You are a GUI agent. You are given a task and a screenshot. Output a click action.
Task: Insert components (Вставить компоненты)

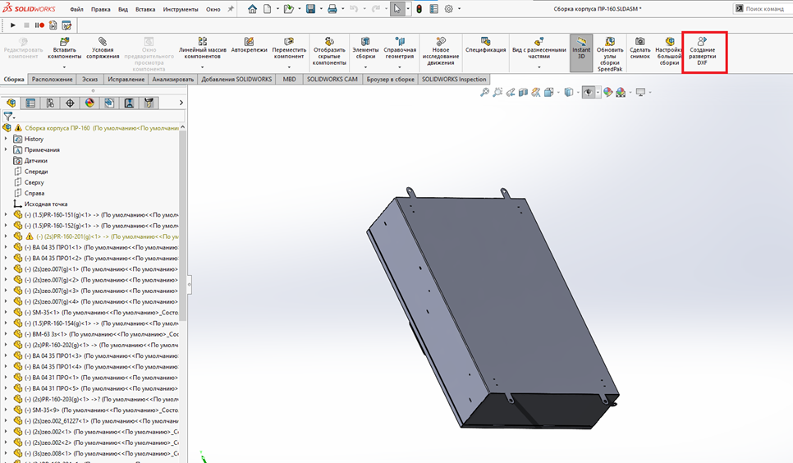click(64, 49)
